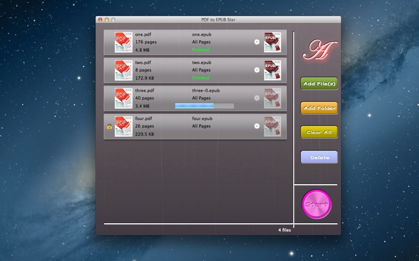The width and height of the screenshot is (419, 261).
Task: Click settings gear for three.pdf row
Action: tap(257, 98)
